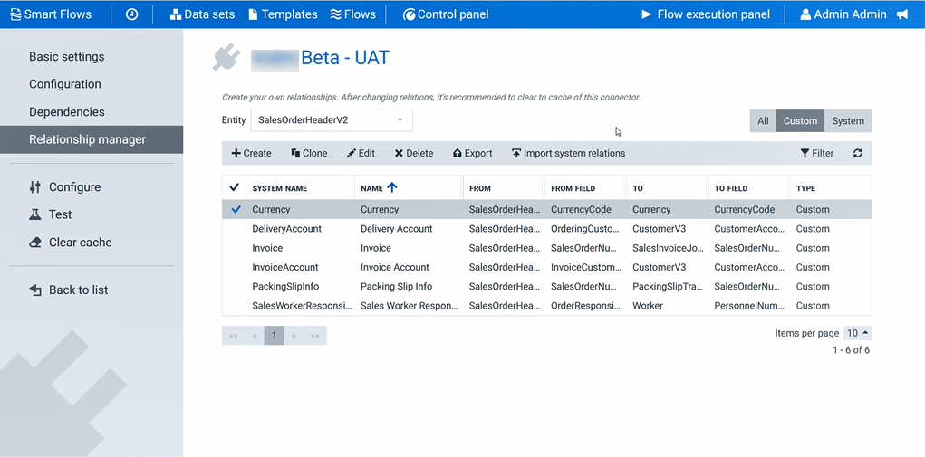Click the refresh icon next to Filter

pos(858,153)
